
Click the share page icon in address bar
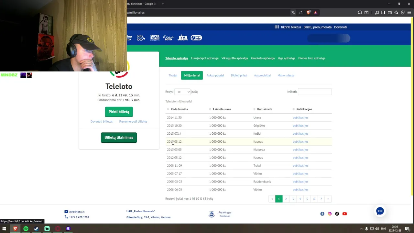(300, 12)
